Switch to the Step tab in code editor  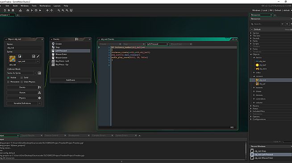(x=133, y=44)
